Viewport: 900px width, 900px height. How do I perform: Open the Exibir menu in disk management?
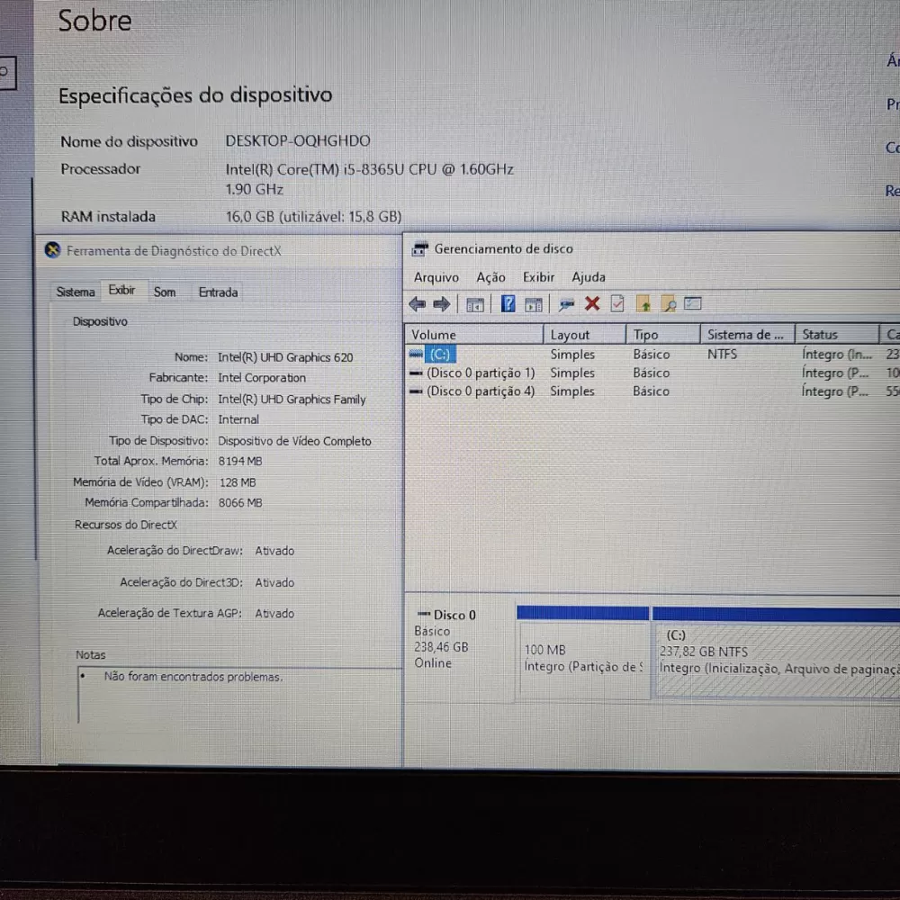point(538,277)
